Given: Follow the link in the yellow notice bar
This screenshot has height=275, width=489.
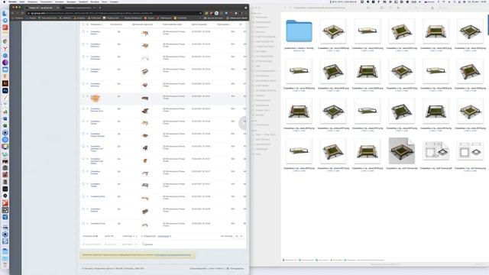Looking at the screenshot, I should coord(173,254).
